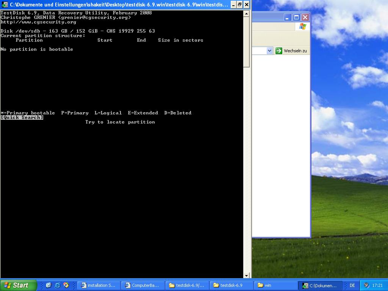Click the console vertical scrollbar thumb
The width and height of the screenshot is (388, 291).
(x=246, y=42)
